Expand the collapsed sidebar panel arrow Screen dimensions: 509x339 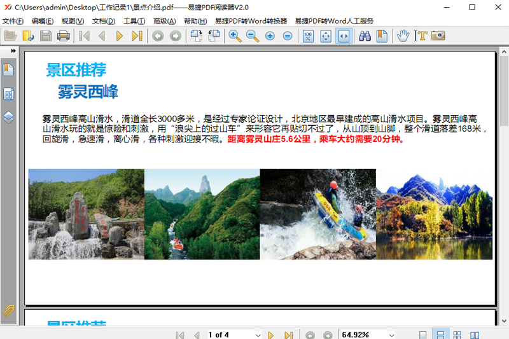[13, 51]
